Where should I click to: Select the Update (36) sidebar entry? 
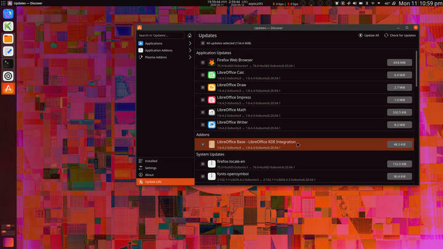166,182
